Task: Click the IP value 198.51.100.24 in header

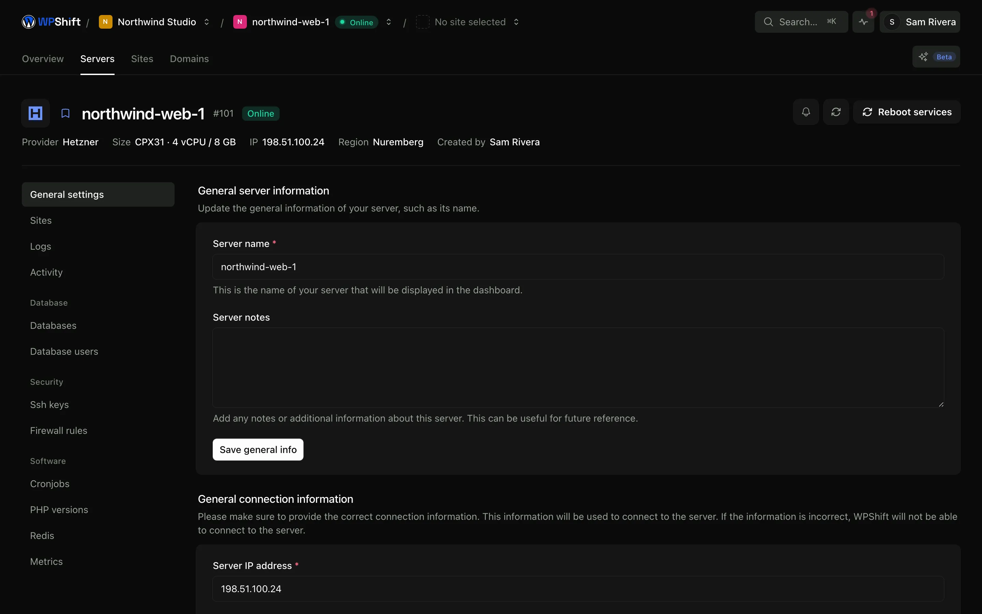Action: (x=293, y=142)
